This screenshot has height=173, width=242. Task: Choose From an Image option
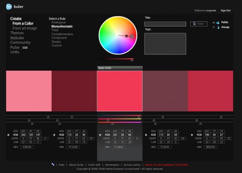[25, 28]
